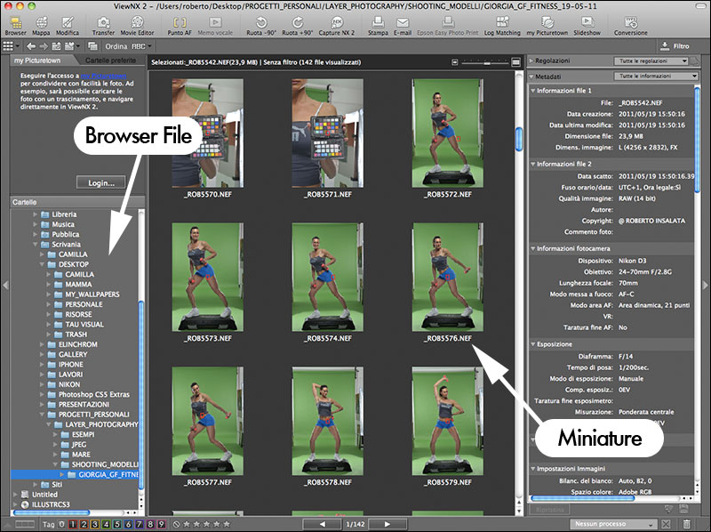The height and width of the screenshot is (532, 711).
Task: Click the larger thumbnails icon
Action: (515, 62)
